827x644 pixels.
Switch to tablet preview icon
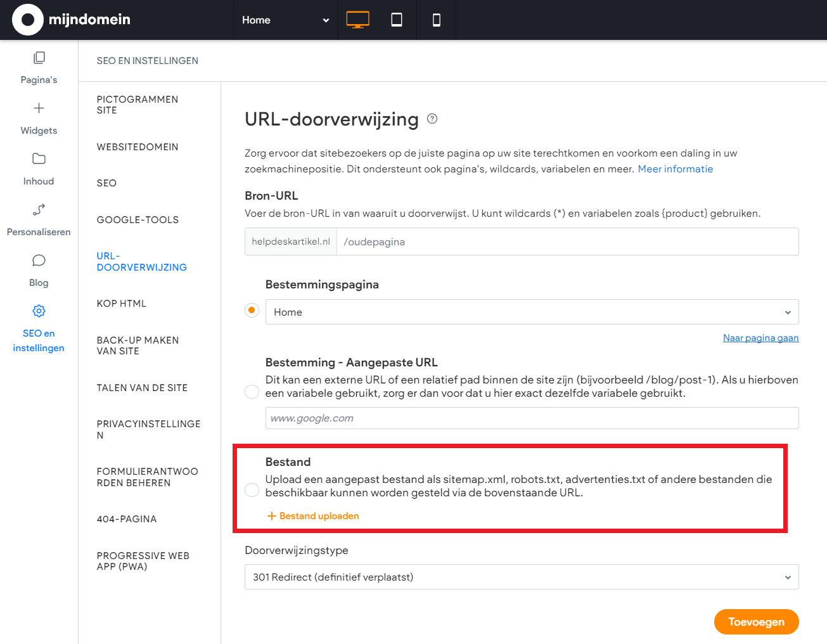coord(397,20)
